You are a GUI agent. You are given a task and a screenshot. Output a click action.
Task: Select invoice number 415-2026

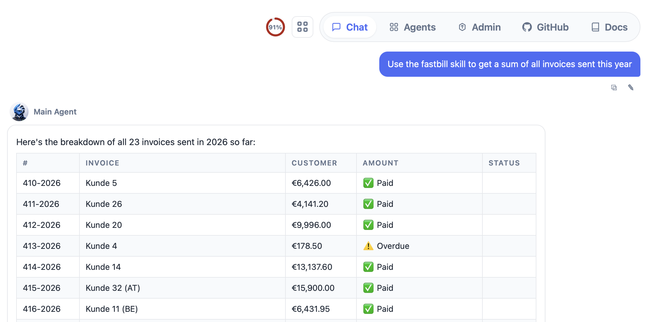(42, 288)
